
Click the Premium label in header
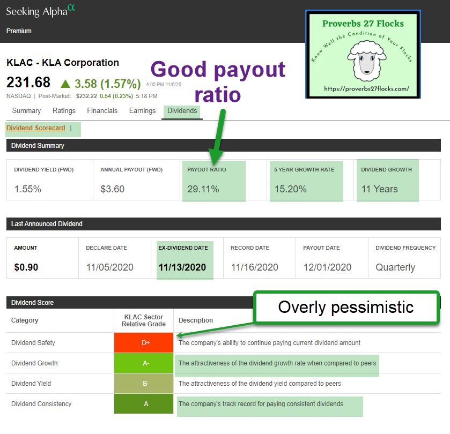pos(19,31)
